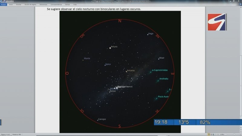
Task: Click the Save icon in quick access toolbar
Action: [4, 2]
